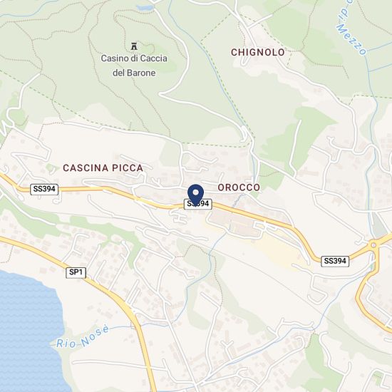Open the Casino di Caccia del Barone label
This screenshot has width=392, height=392.
(x=134, y=66)
